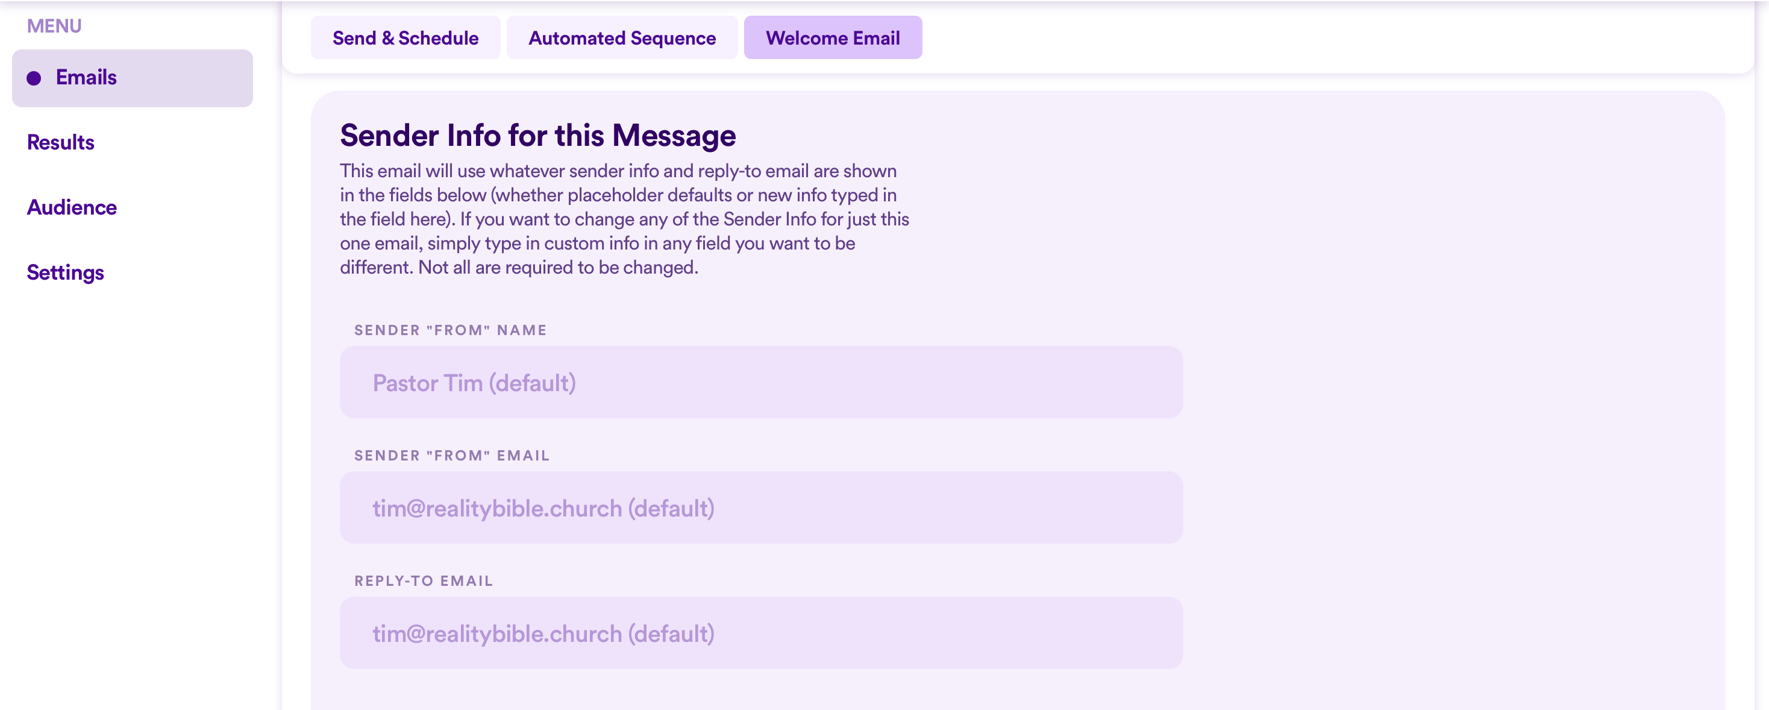1769x710 pixels.
Task: Select the Automated Sequence tab
Action: click(621, 38)
